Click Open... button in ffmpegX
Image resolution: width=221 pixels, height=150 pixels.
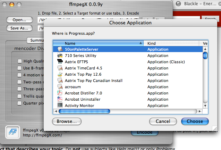click(x=19, y=20)
